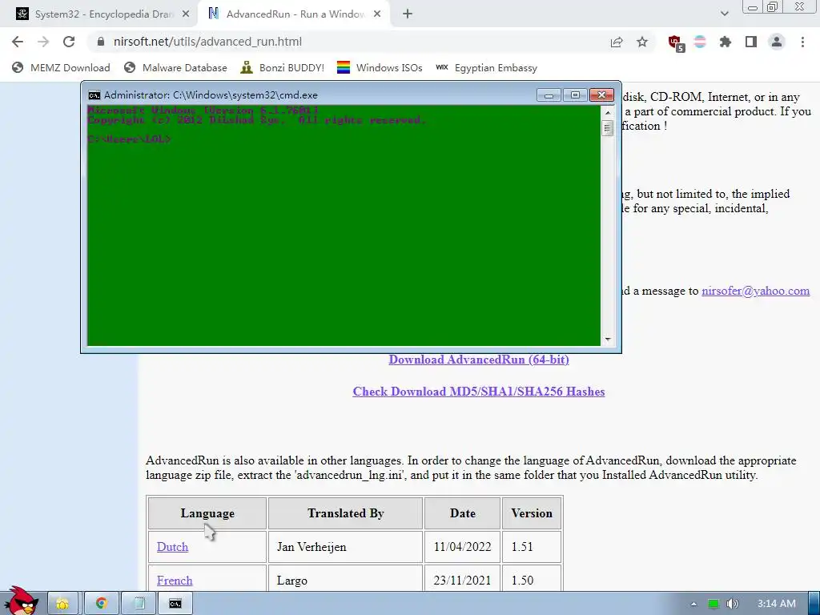Click the 1.51 version cell
This screenshot has width=820, height=615.
532,547
